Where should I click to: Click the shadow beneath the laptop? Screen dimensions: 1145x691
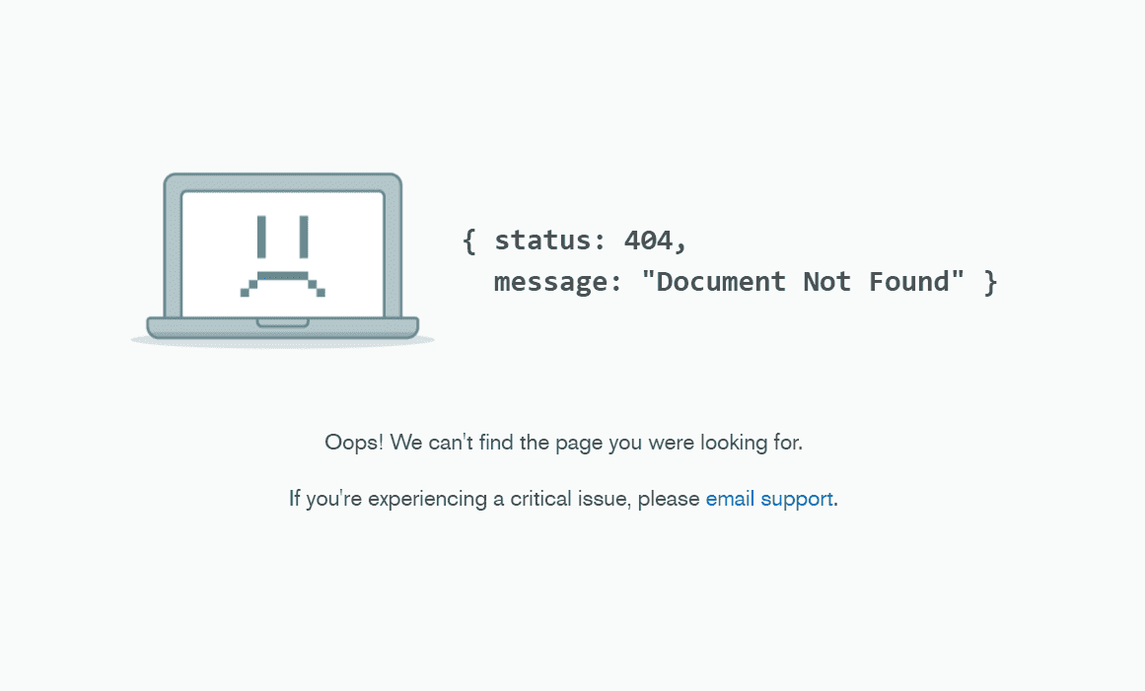coord(283,343)
